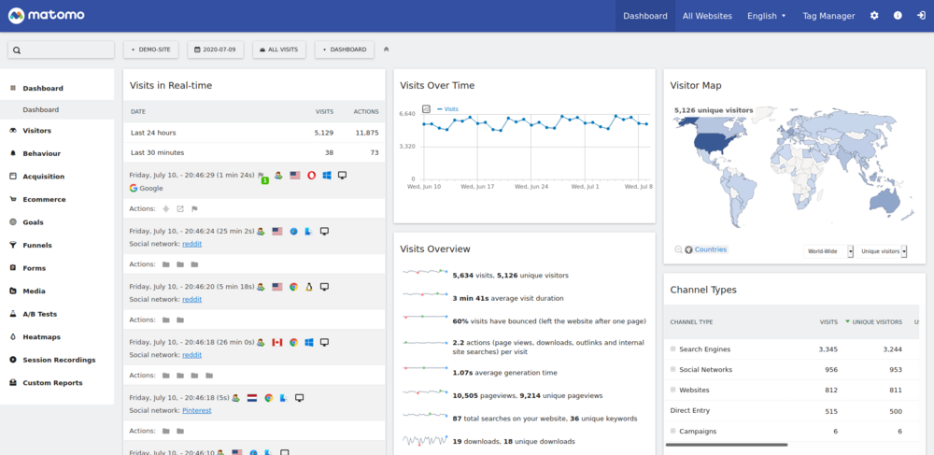This screenshot has width=934, height=455.
Task: Click Canada flag in 26 min visit
Action: click(277, 343)
